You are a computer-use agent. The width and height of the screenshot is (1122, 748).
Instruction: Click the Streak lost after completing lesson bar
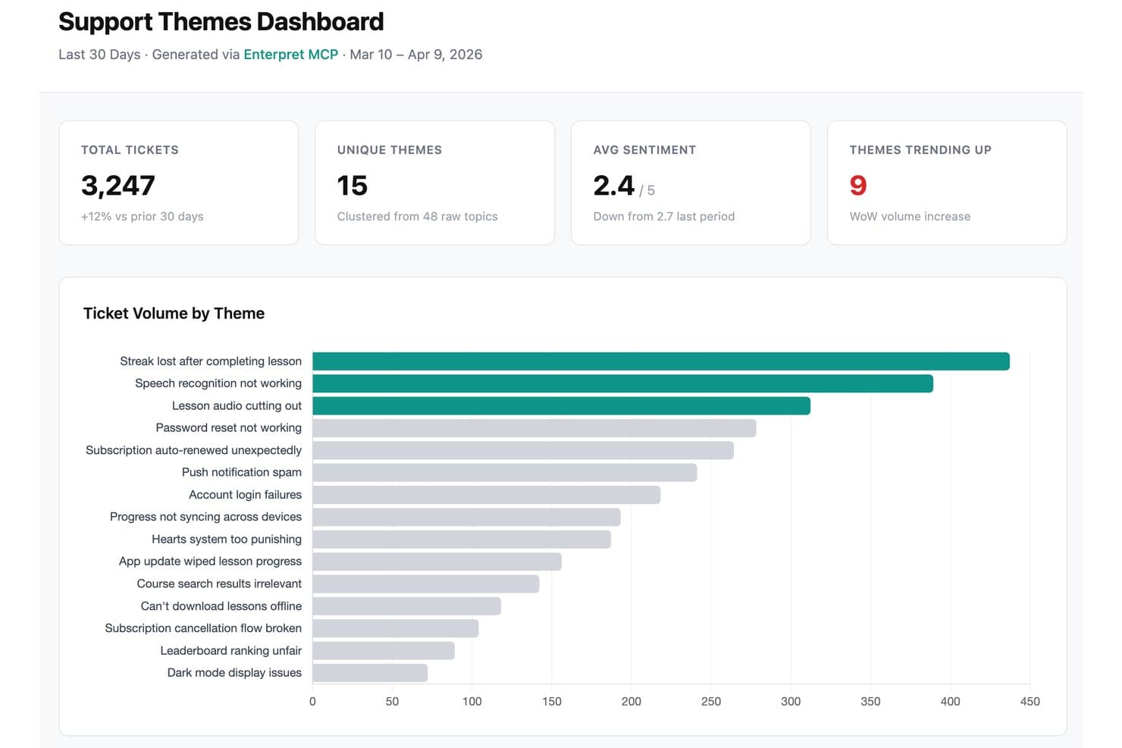tap(661, 361)
